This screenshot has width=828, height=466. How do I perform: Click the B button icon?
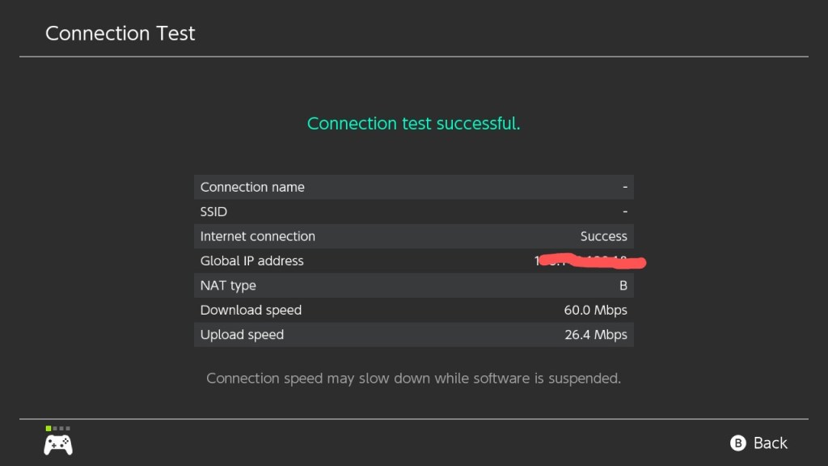737,443
